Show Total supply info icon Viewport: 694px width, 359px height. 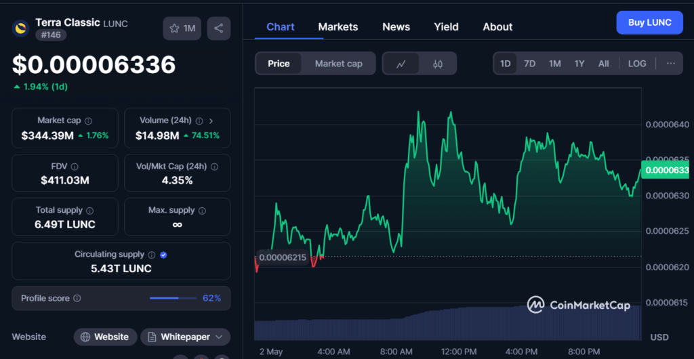tap(90, 211)
